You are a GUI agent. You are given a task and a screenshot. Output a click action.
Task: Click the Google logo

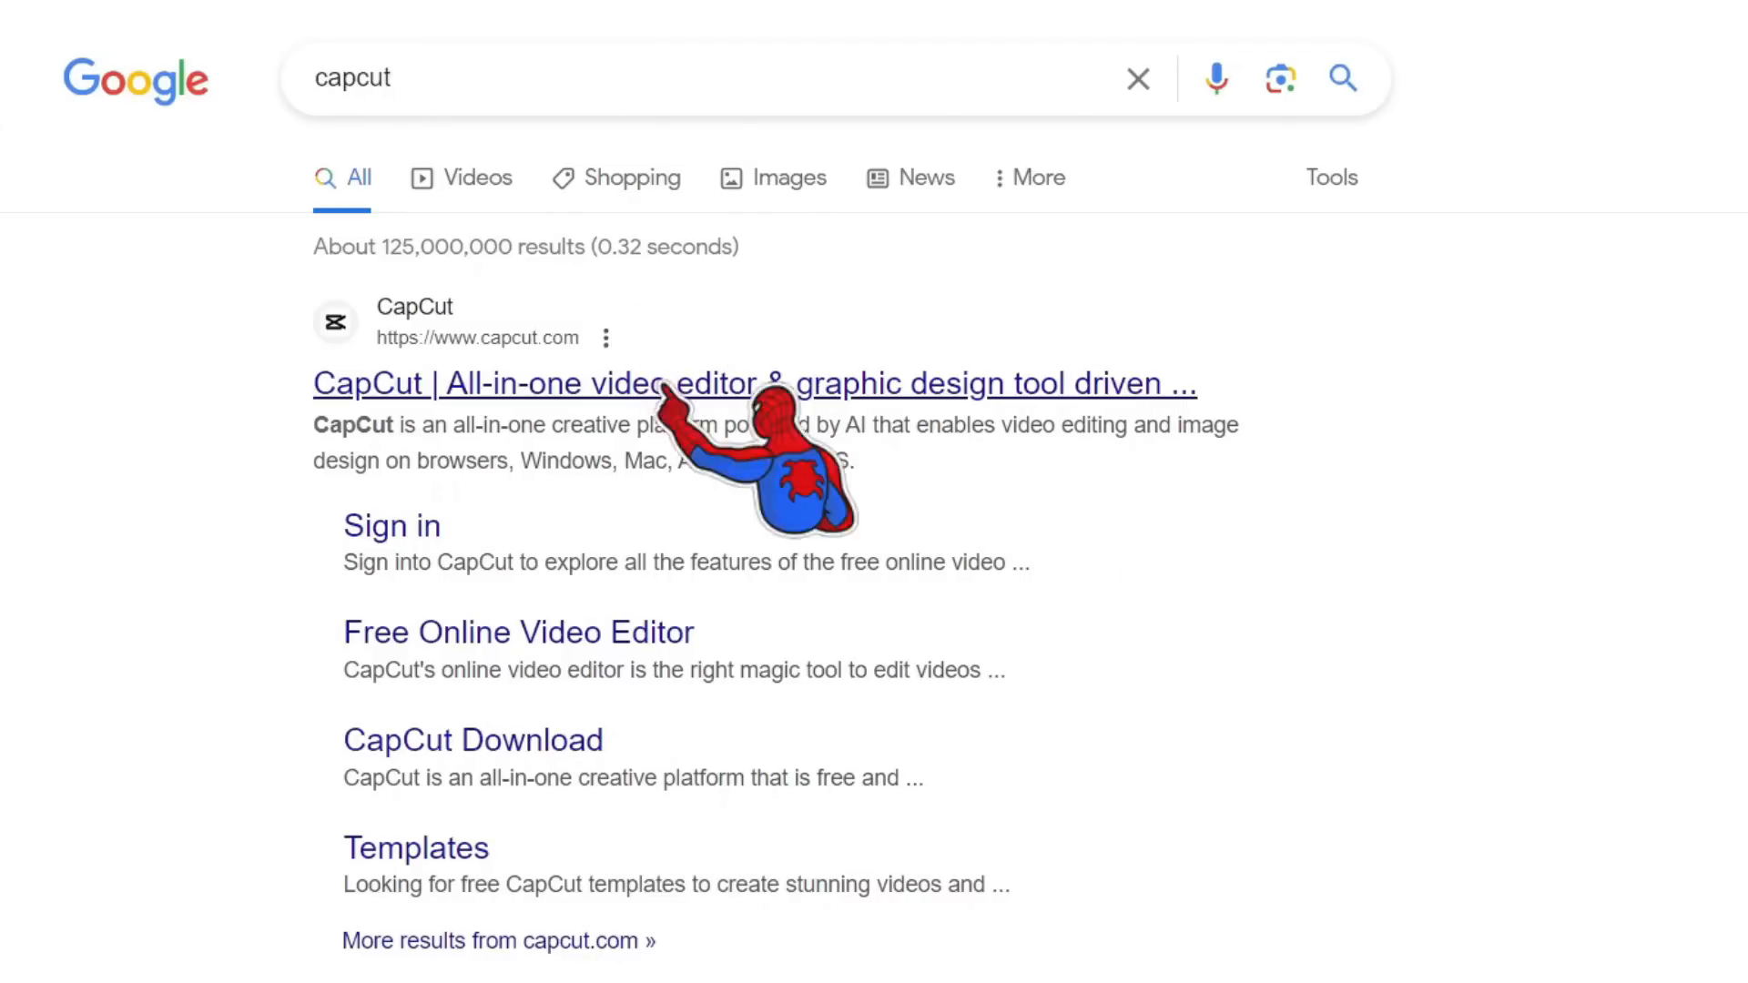coord(136,81)
